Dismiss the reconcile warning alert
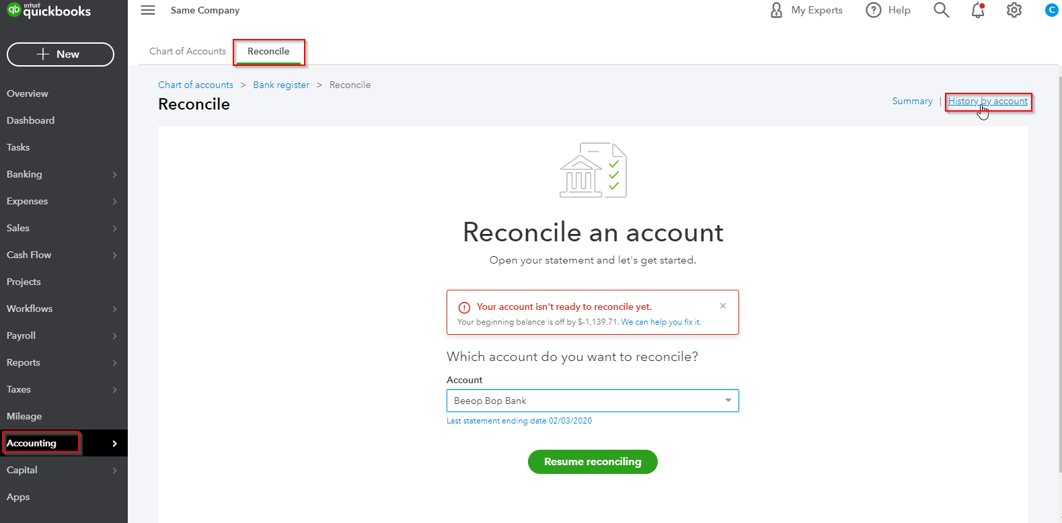1062x523 pixels. tap(723, 306)
